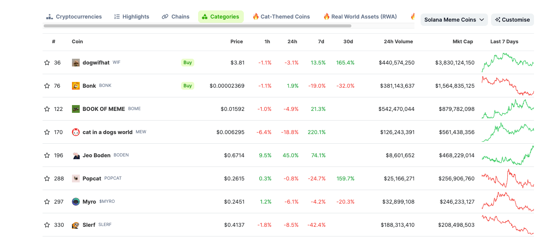Open the dogwifhat coin page link
The height and width of the screenshot is (238, 558).
tap(96, 63)
